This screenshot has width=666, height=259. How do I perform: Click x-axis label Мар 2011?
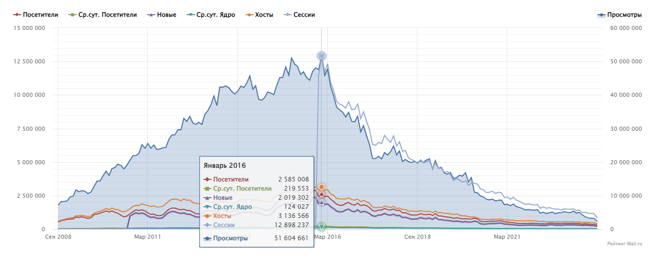pos(148,236)
